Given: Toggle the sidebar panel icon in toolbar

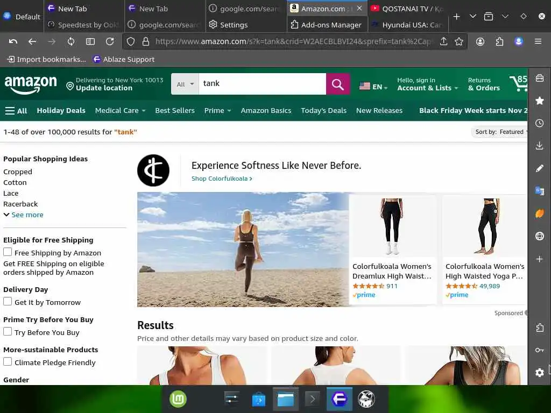Looking at the screenshot, I should pyautogui.click(x=90, y=41).
